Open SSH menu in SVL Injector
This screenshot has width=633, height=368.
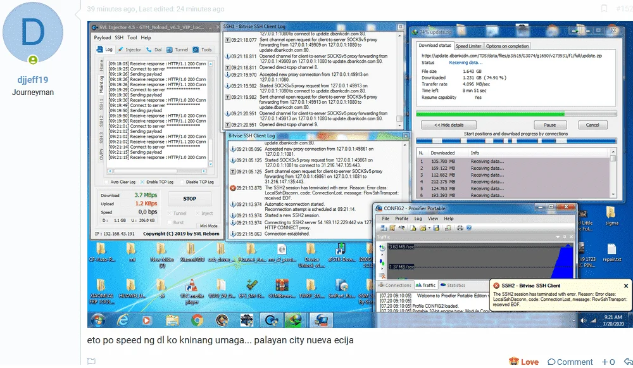tap(119, 37)
